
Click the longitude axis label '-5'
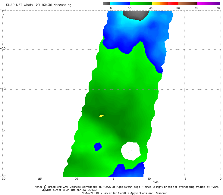(x=184, y=179)
